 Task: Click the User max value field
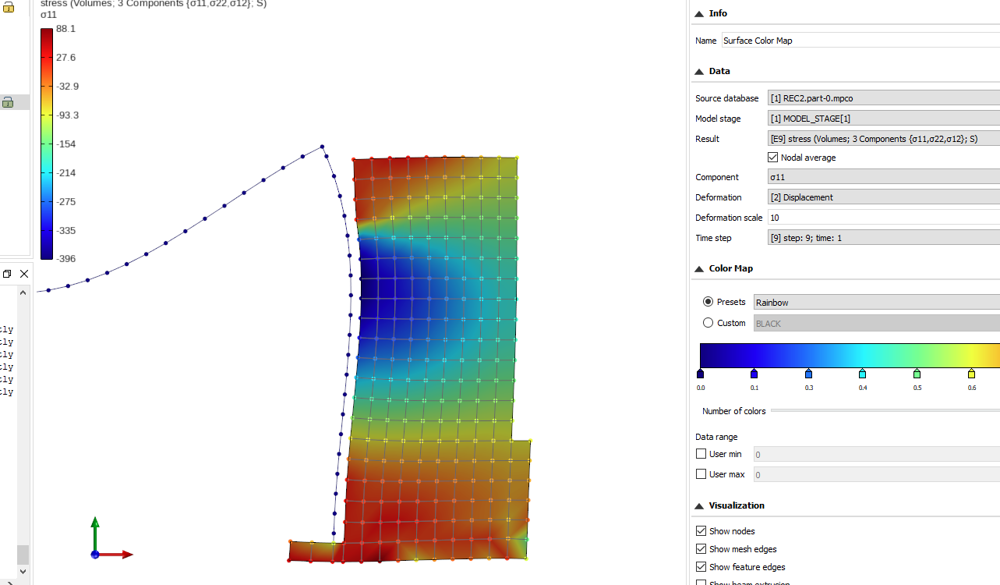click(x=877, y=474)
